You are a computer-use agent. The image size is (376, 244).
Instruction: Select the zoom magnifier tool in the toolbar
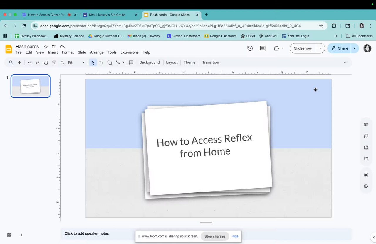[x=62, y=62]
